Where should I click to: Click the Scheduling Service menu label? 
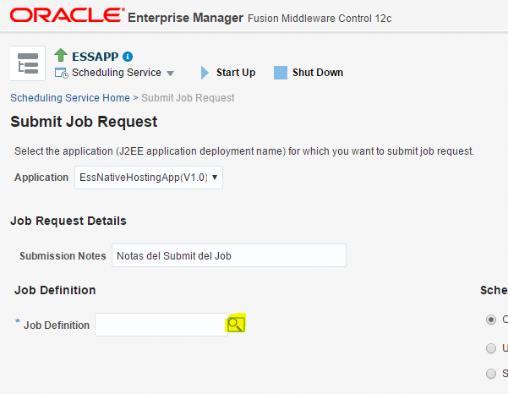click(x=117, y=73)
